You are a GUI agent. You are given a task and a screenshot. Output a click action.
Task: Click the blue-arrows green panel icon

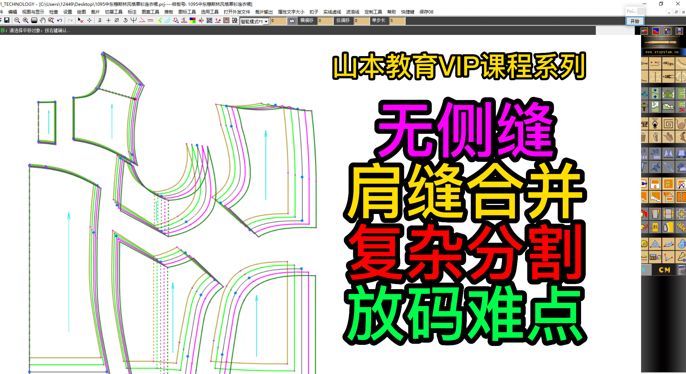(x=655, y=94)
